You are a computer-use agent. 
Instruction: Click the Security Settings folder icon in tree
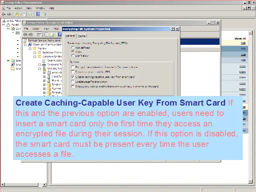49,68
